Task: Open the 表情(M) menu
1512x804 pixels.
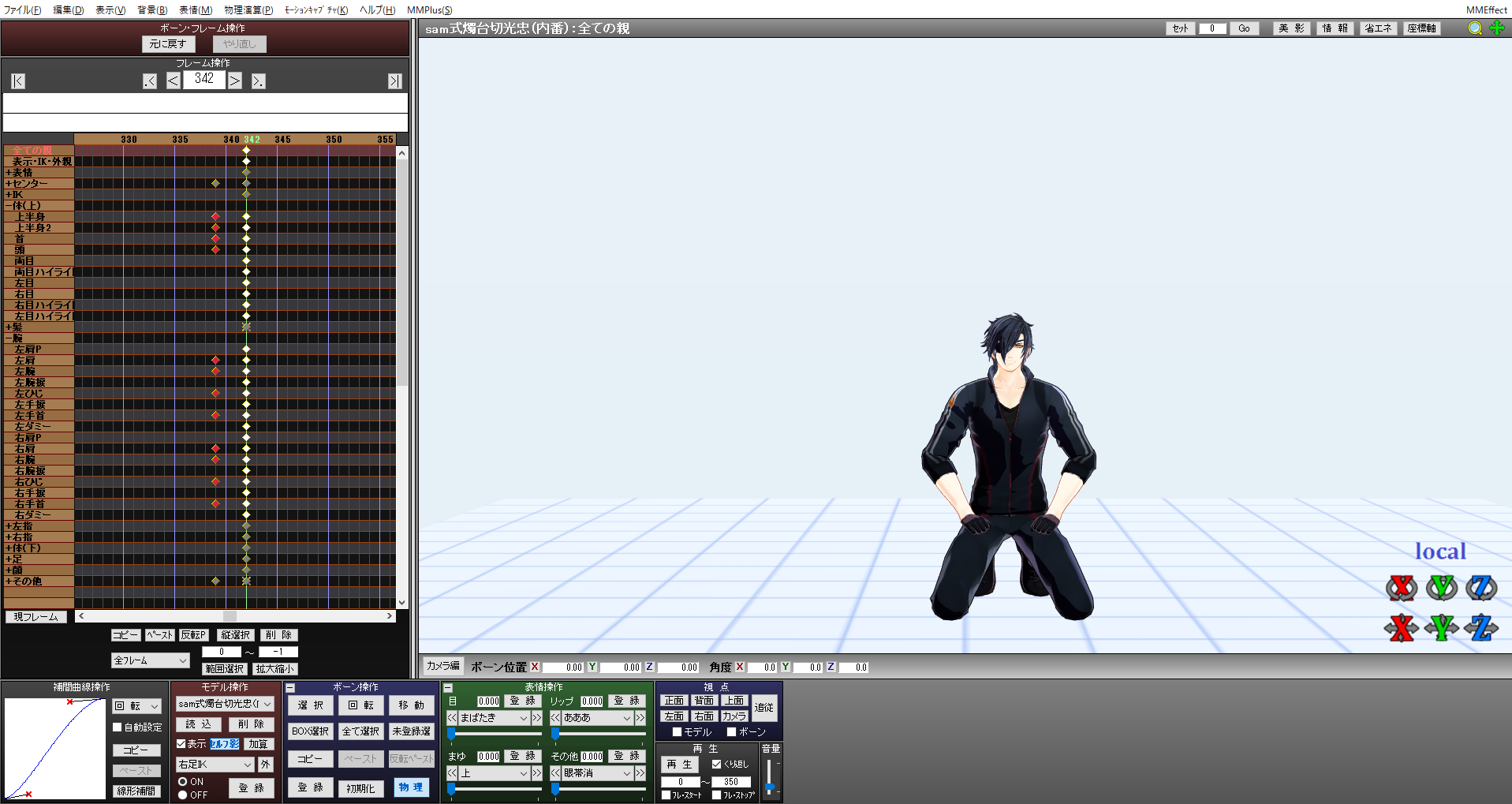Action: 196,10
